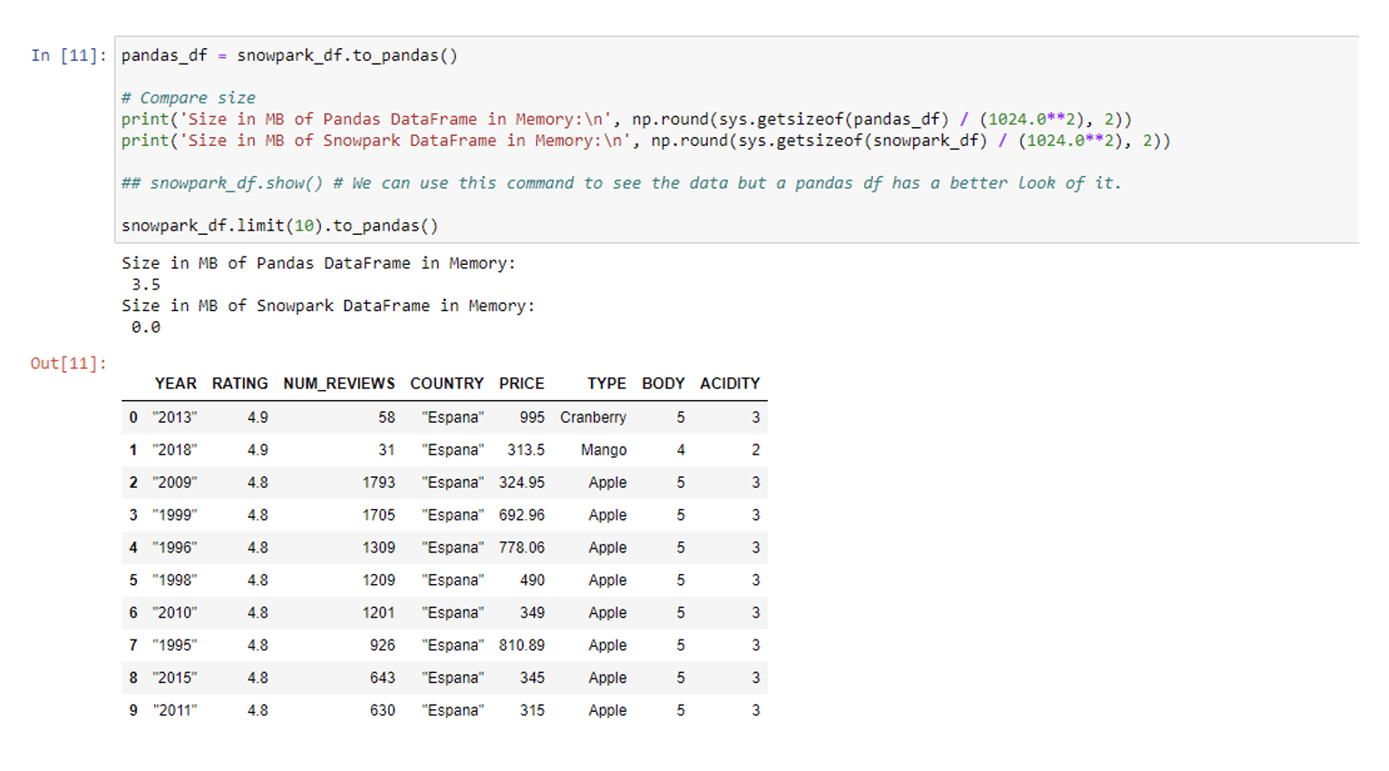This screenshot has height=771, width=1389.
Task: Click the row index 9 label
Action: [x=133, y=711]
